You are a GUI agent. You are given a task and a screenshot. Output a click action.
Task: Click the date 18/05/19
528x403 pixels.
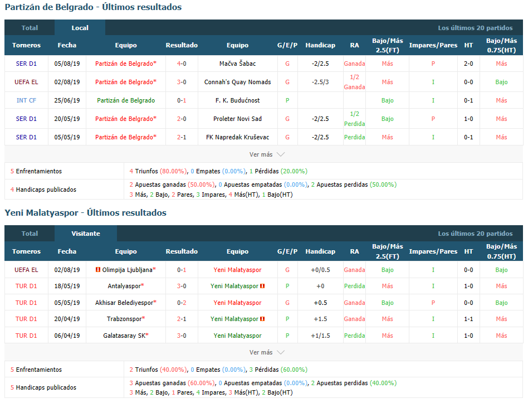coord(67,286)
